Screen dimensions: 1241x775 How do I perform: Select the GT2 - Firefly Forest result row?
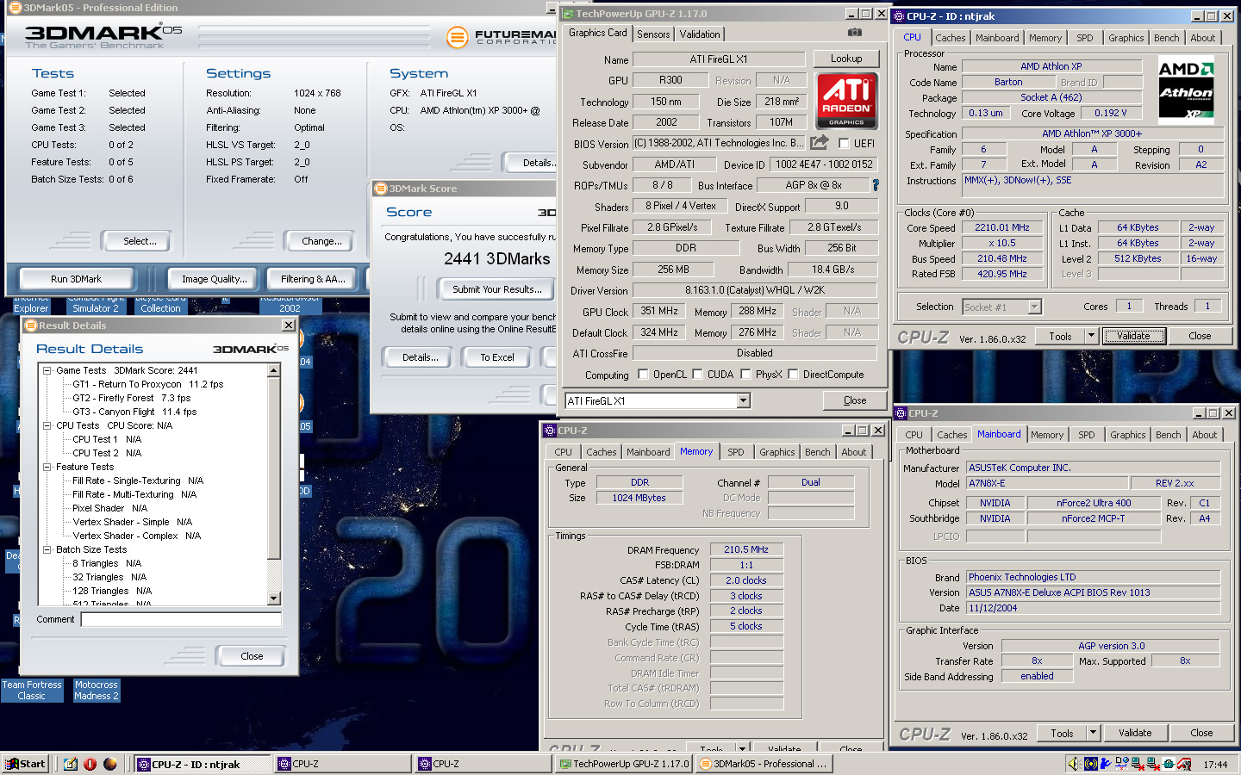coord(131,398)
